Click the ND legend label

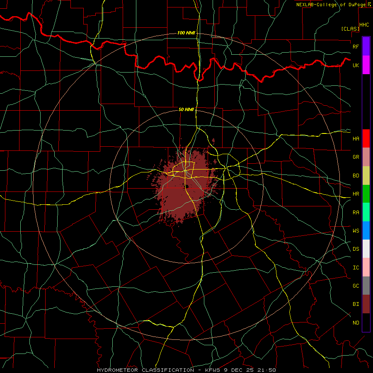356,323
